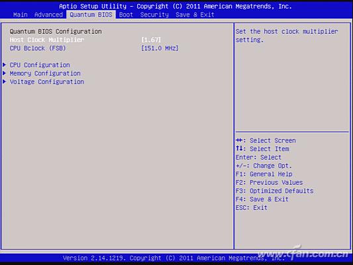Open the Security tab
Viewport: 353px width, 265px height.
pos(154,15)
